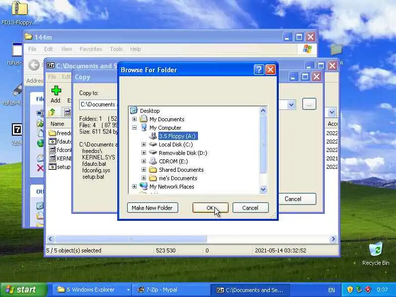The image size is (396, 297).
Task: Select me's Documents folder in the tree
Action: (x=178, y=178)
